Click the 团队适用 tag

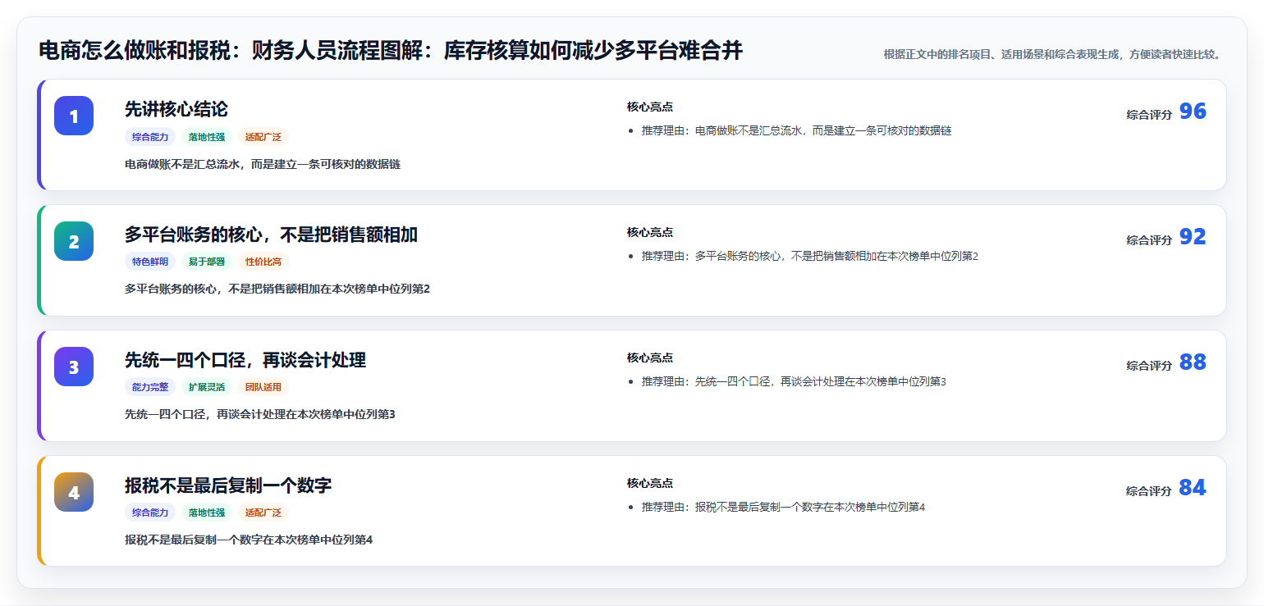coord(263,387)
